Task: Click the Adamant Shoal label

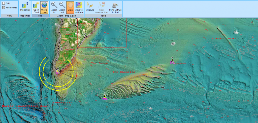Action: (224, 38)
